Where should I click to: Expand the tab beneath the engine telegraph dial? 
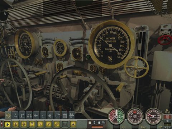[116, 127]
